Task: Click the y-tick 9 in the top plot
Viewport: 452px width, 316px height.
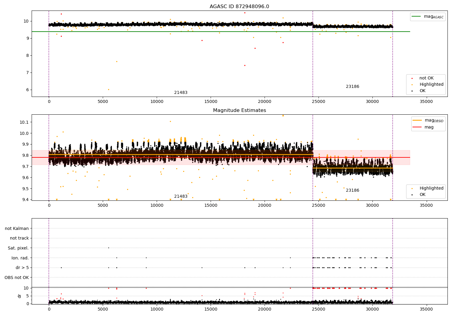Action: tap(28, 38)
